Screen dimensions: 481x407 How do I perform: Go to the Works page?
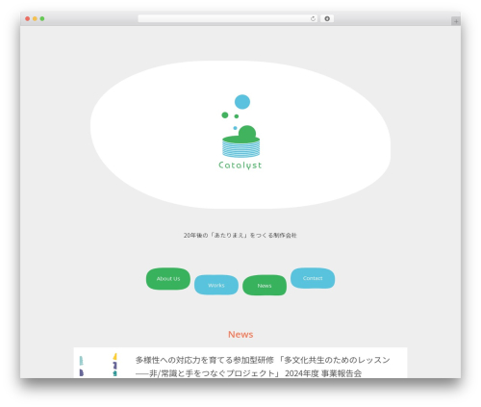216,285
